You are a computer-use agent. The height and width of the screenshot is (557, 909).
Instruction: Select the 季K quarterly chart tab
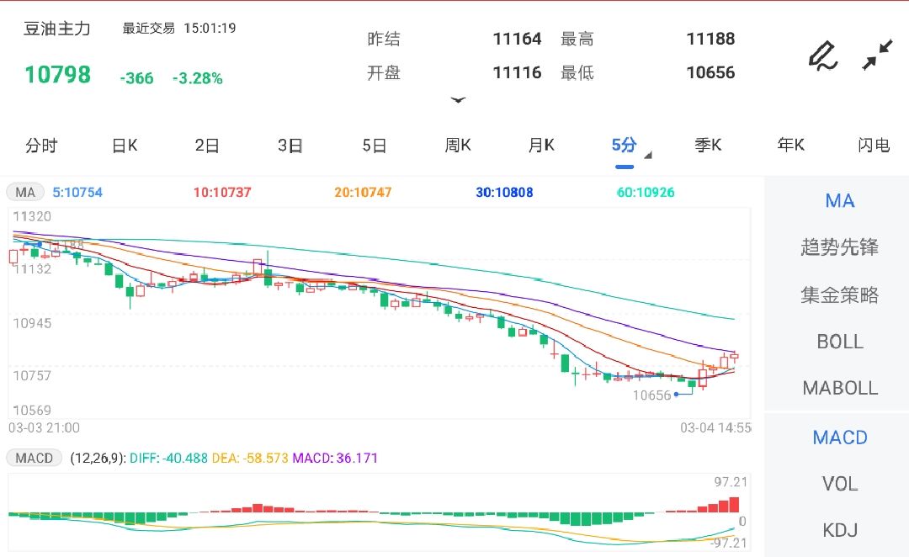pos(708,145)
